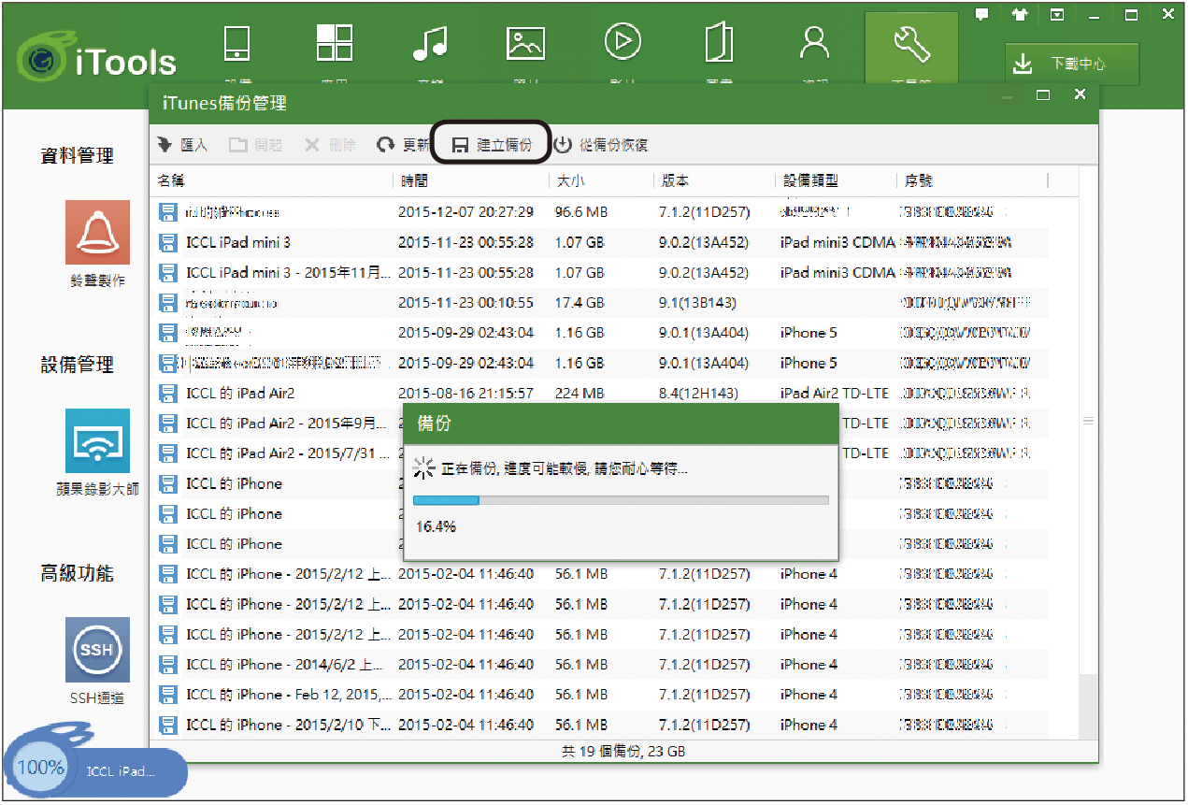This screenshot has height=805, width=1188.
Task: Click the 2015-11-23 00:10:55 time cell
Action: pyautogui.click(x=466, y=303)
